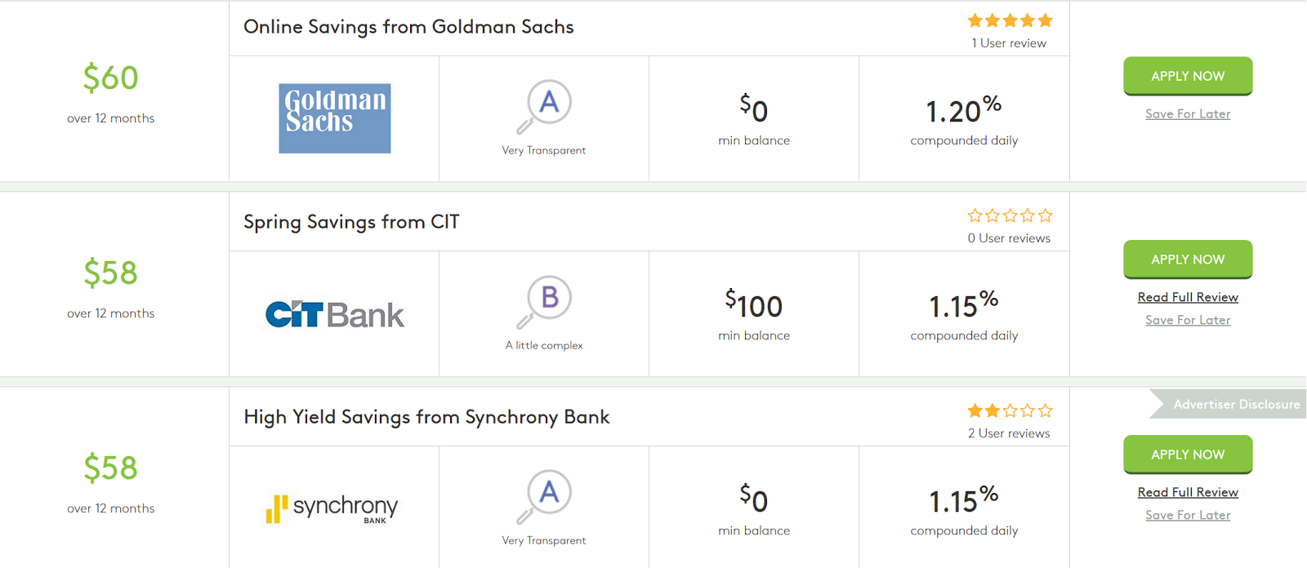Save Synchrony account for later
Screen dimensions: 1307x568
(x=1187, y=516)
